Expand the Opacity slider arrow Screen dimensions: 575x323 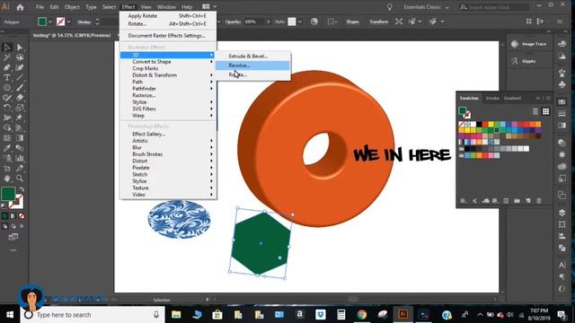pyautogui.click(x=268, y=22)
